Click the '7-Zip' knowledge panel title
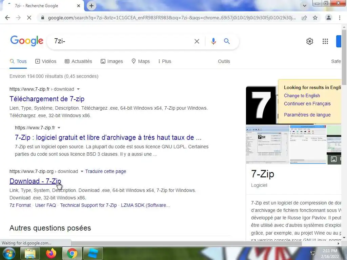This screenshot has width=347, height=260. coord(263,174)
